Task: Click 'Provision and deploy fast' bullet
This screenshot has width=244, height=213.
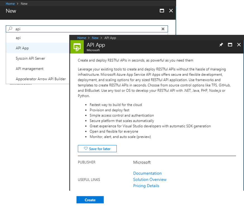Action: click(109, 110)
